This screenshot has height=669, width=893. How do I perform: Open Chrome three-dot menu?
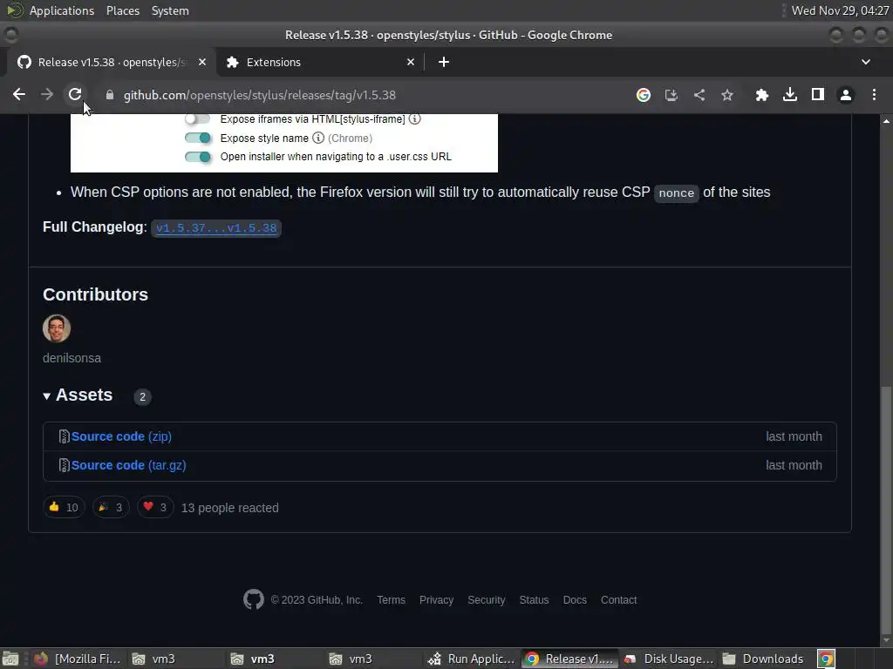click(874, 95)
